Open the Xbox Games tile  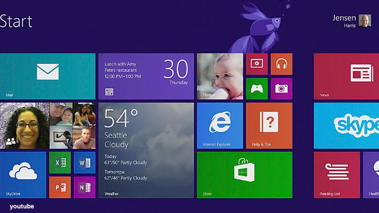point(256,89)
